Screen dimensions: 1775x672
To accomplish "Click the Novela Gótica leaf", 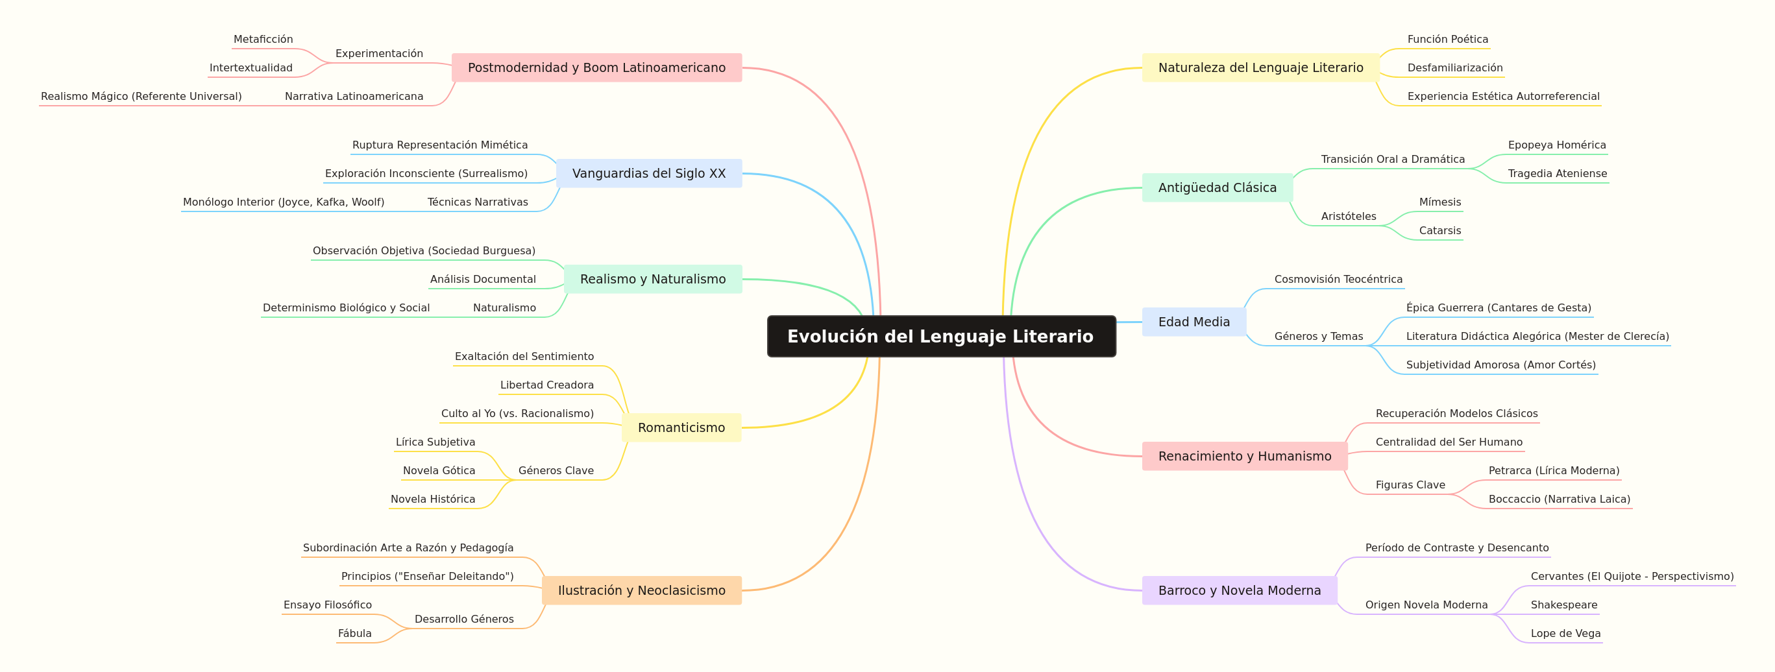I will point(439,470).
